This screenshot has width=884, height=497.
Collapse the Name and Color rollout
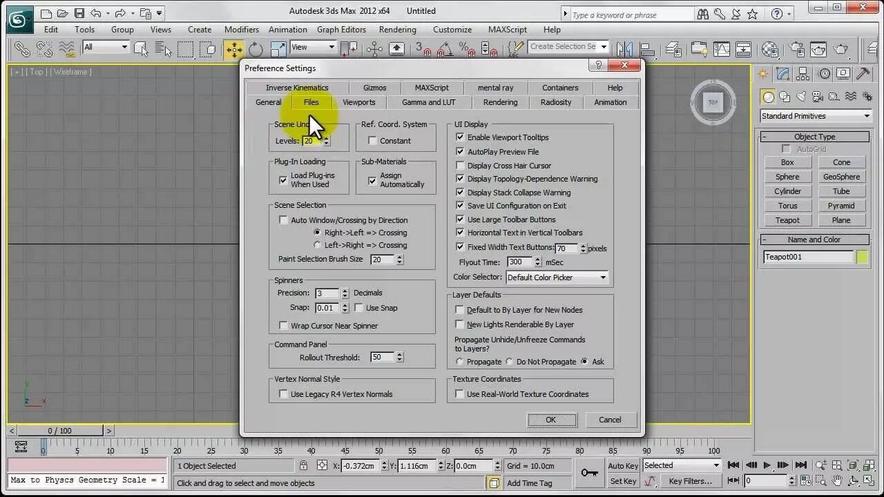click(x=814, y=240)
